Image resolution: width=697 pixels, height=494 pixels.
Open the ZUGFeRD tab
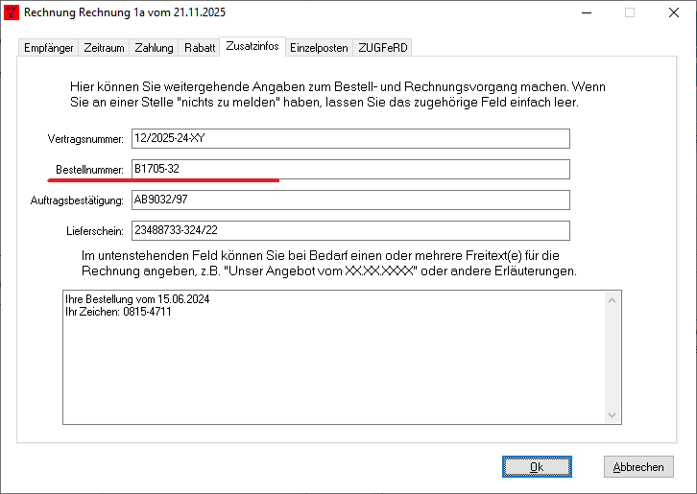tap(383, 48)
